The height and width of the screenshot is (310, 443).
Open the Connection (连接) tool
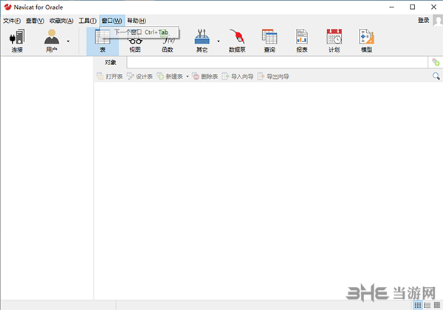point(17,41)
